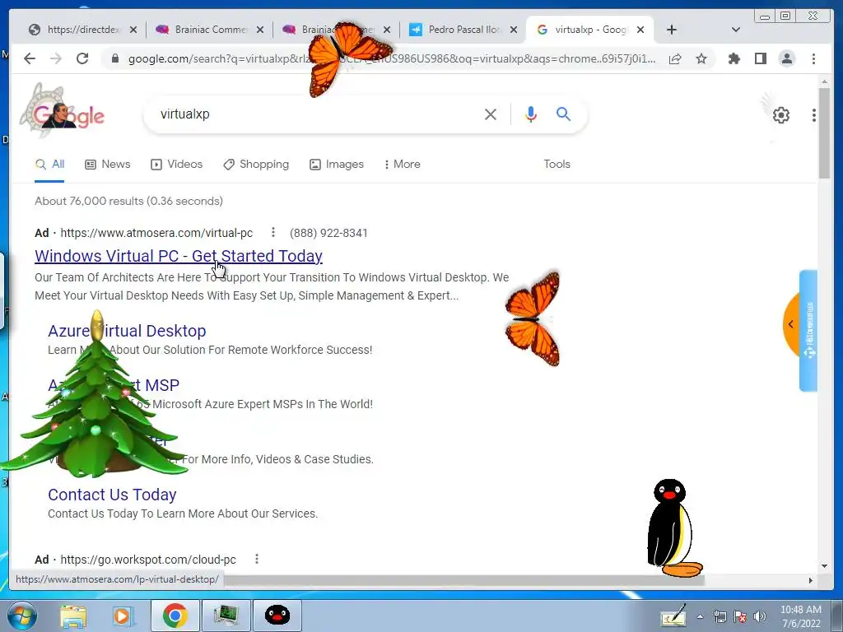Close the virtualxp Google tab
Screen dimensions: 843x632
tap(640, 30)
